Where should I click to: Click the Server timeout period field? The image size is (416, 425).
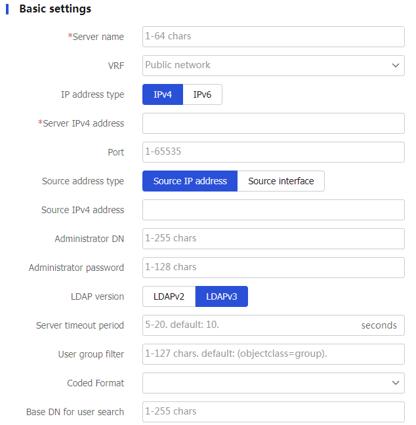click(x=274, y=325)
